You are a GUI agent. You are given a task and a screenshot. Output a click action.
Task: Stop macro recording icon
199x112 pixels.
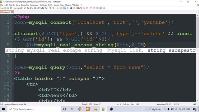click(94, 8)
